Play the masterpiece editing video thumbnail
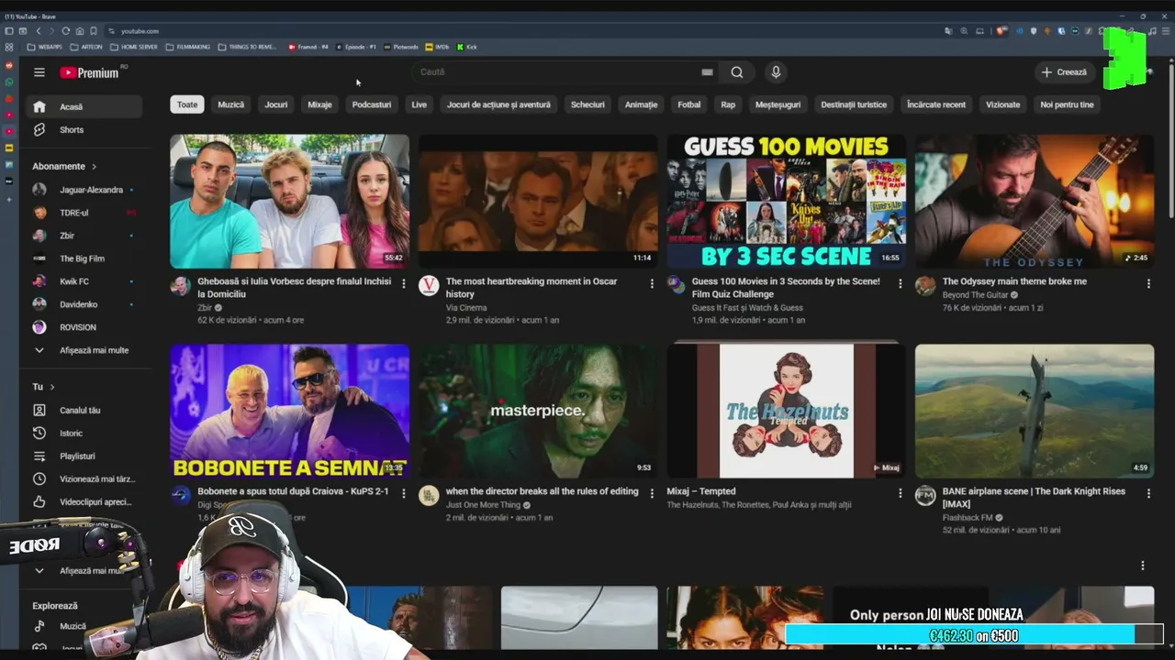Screen dimensions: 1175x660 coord(538,411)
